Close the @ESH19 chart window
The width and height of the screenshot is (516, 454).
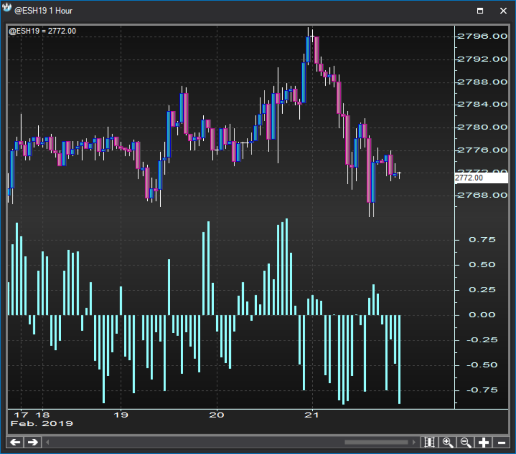click(x=503, y=11)
